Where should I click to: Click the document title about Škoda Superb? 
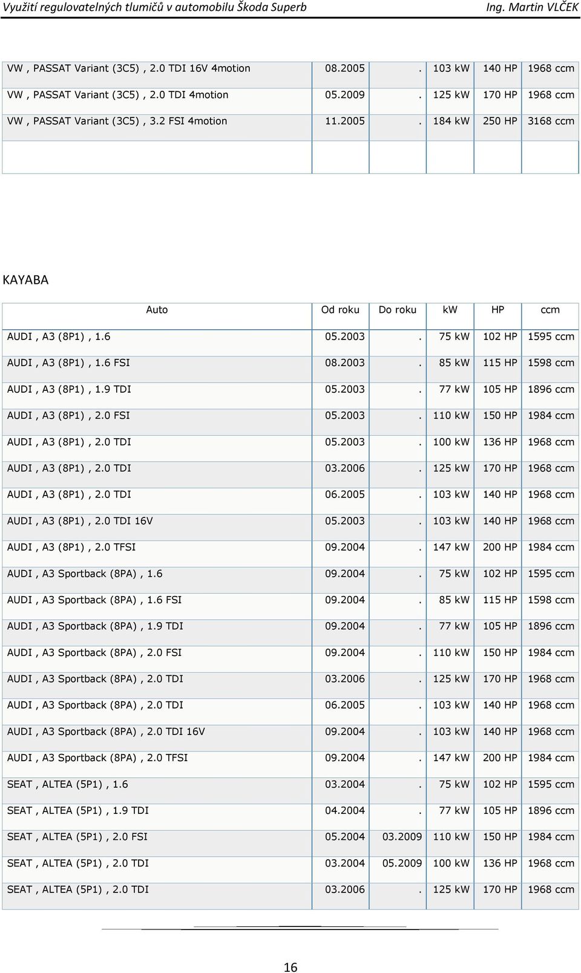tap(154, 8)
